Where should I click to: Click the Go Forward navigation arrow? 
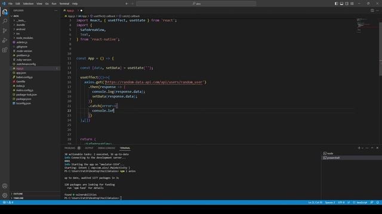pyautogui.click(x=133, y=4)
